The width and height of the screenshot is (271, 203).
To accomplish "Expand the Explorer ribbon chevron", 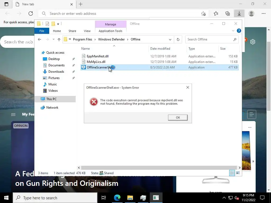I will pos(233,31).
